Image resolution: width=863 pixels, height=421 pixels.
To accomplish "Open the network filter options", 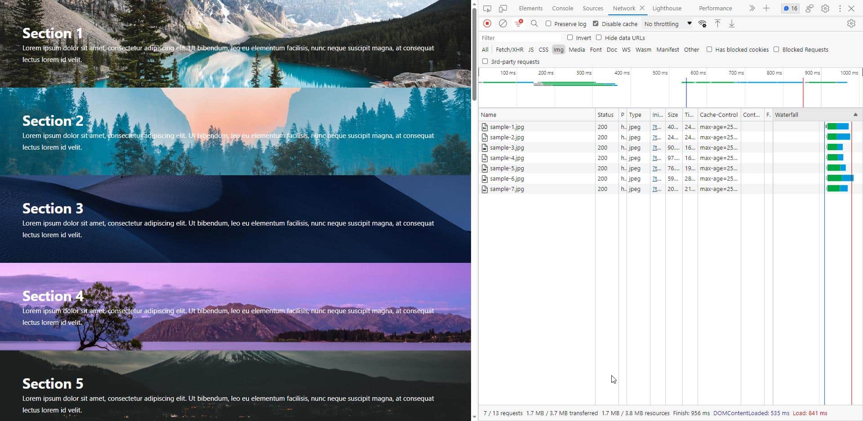I will tap(518, 23).
